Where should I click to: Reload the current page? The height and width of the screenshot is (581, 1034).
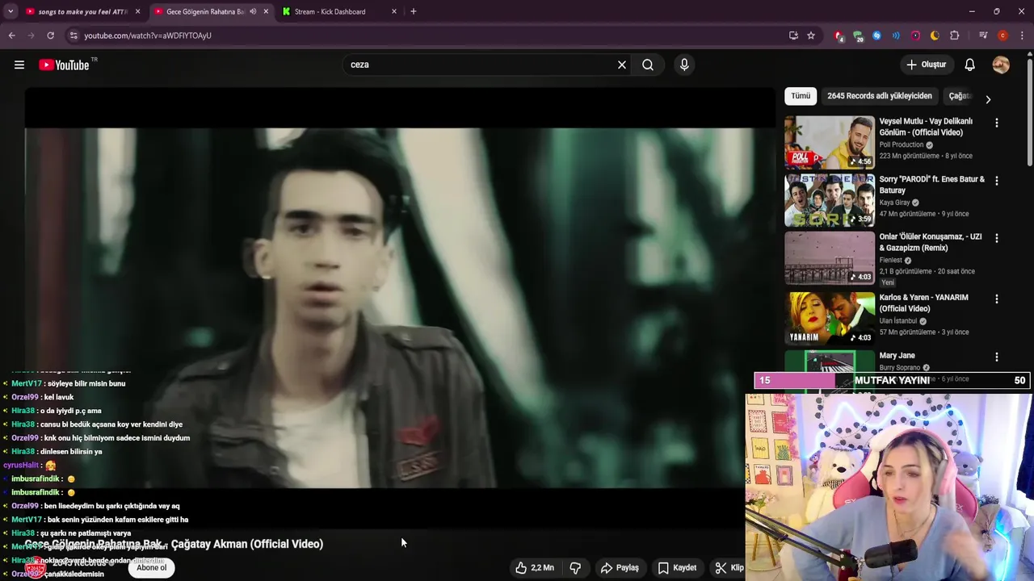click(50, 36)
